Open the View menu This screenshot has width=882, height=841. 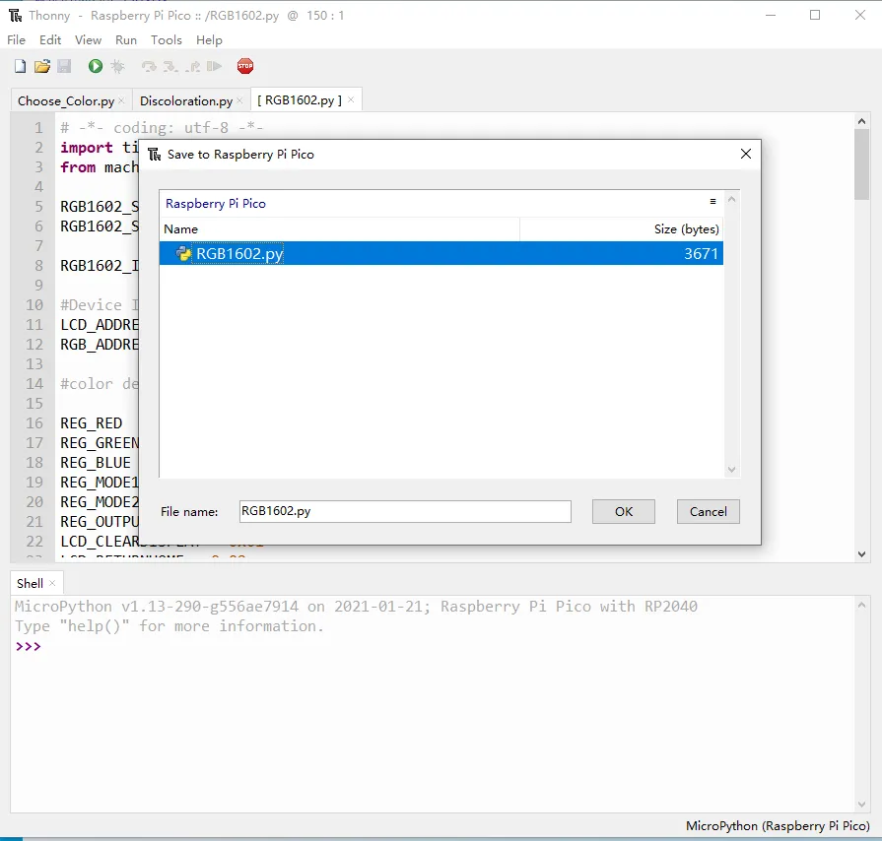pyautogui.click(x=89, y=40)
